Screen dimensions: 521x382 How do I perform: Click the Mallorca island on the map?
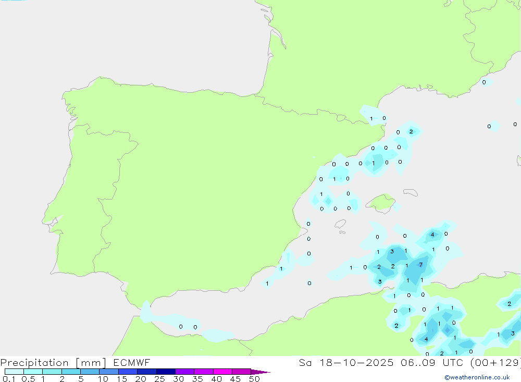click(x=381, y=202)
